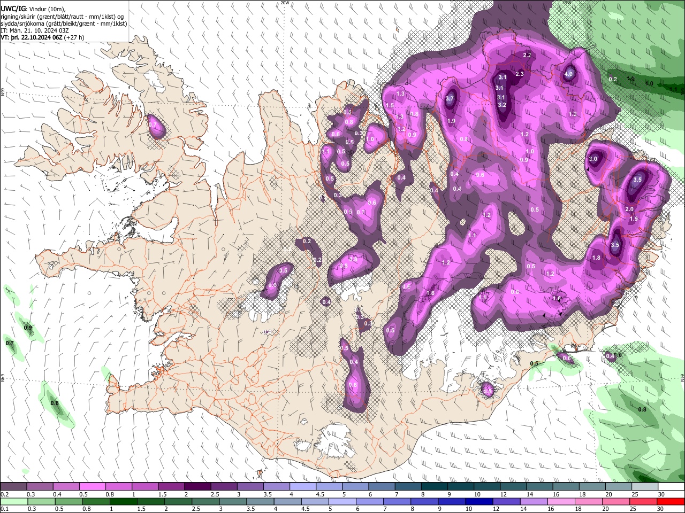
Task: Select the 'rigning/skúrir' legend description line
Action: point(62,17)
